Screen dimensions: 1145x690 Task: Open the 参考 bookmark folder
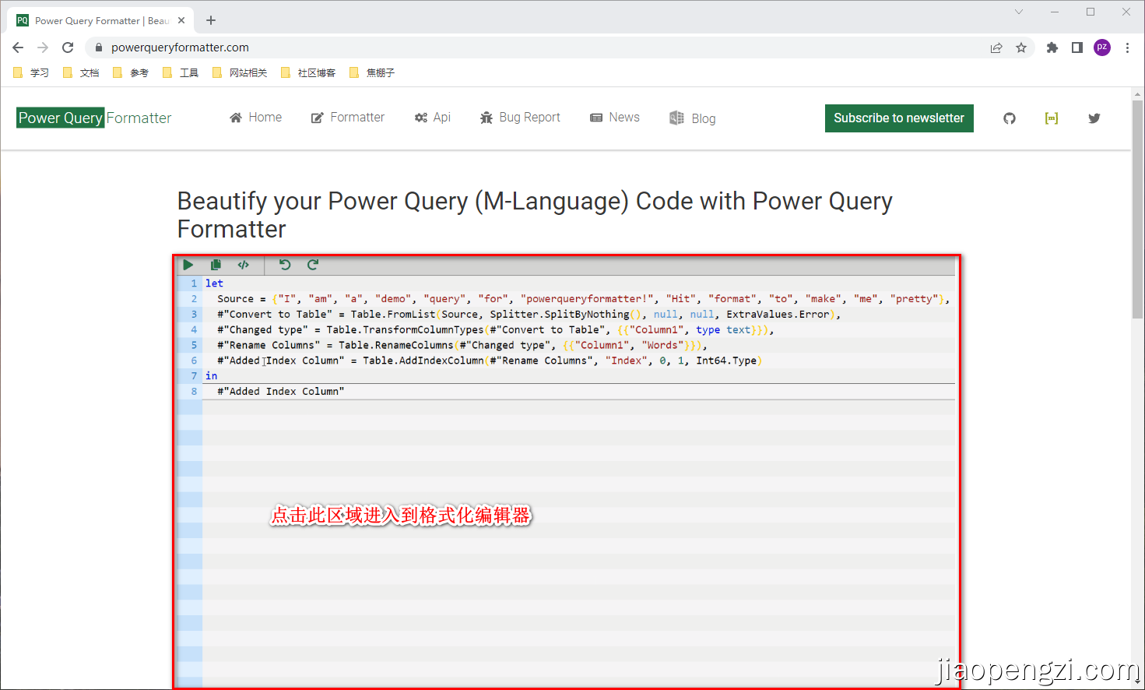click(131, 72)
